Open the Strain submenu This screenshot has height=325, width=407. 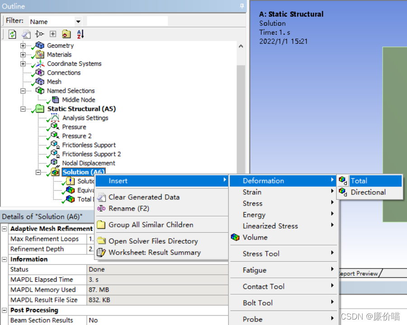tap(283, 192)
